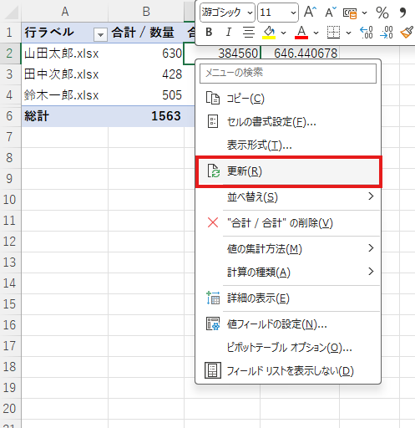Click the red X delete icon
Image resolution: width=415 pixels, height=428 pixels.
(x=213, y=222)
